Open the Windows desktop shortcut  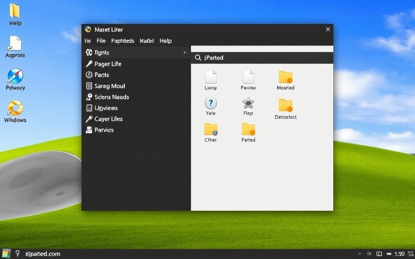(15, 111)
